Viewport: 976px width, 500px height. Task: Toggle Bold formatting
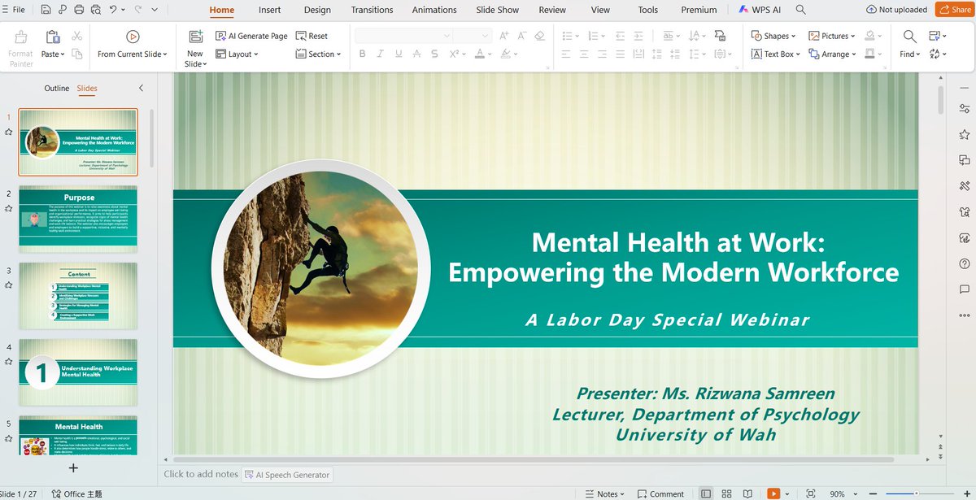(362, 54)
